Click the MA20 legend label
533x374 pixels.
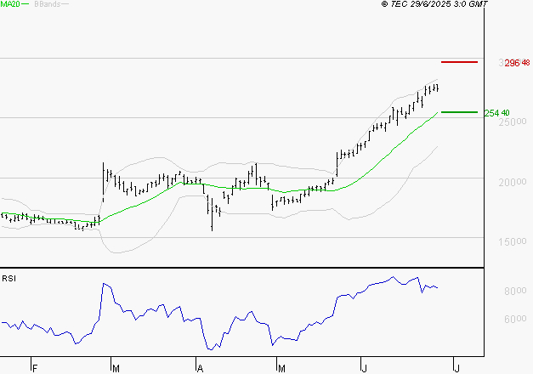[x=9, y=4]
